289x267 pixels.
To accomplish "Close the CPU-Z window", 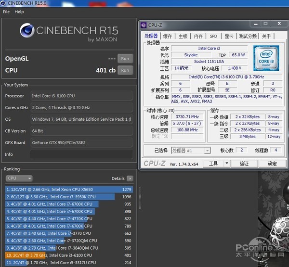I will (x=279, y=24).
